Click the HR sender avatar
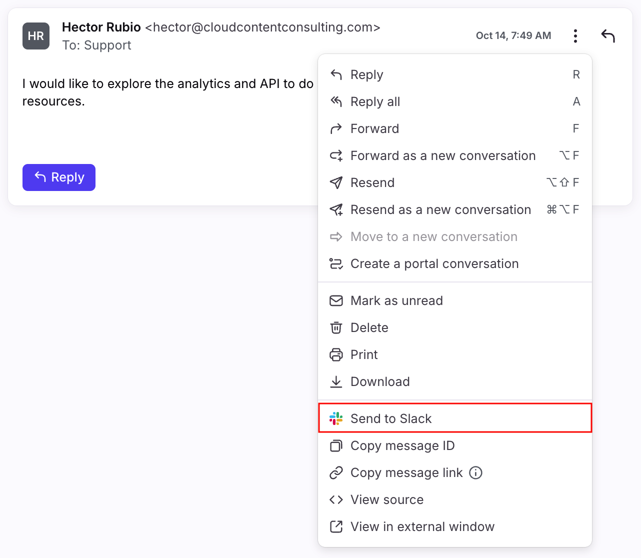Viewport: 641px width, 558px height. 36,36
